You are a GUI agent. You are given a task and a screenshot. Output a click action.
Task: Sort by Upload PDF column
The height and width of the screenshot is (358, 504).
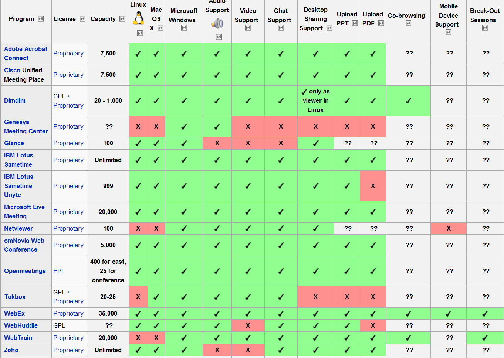click(x=381, y=23)
